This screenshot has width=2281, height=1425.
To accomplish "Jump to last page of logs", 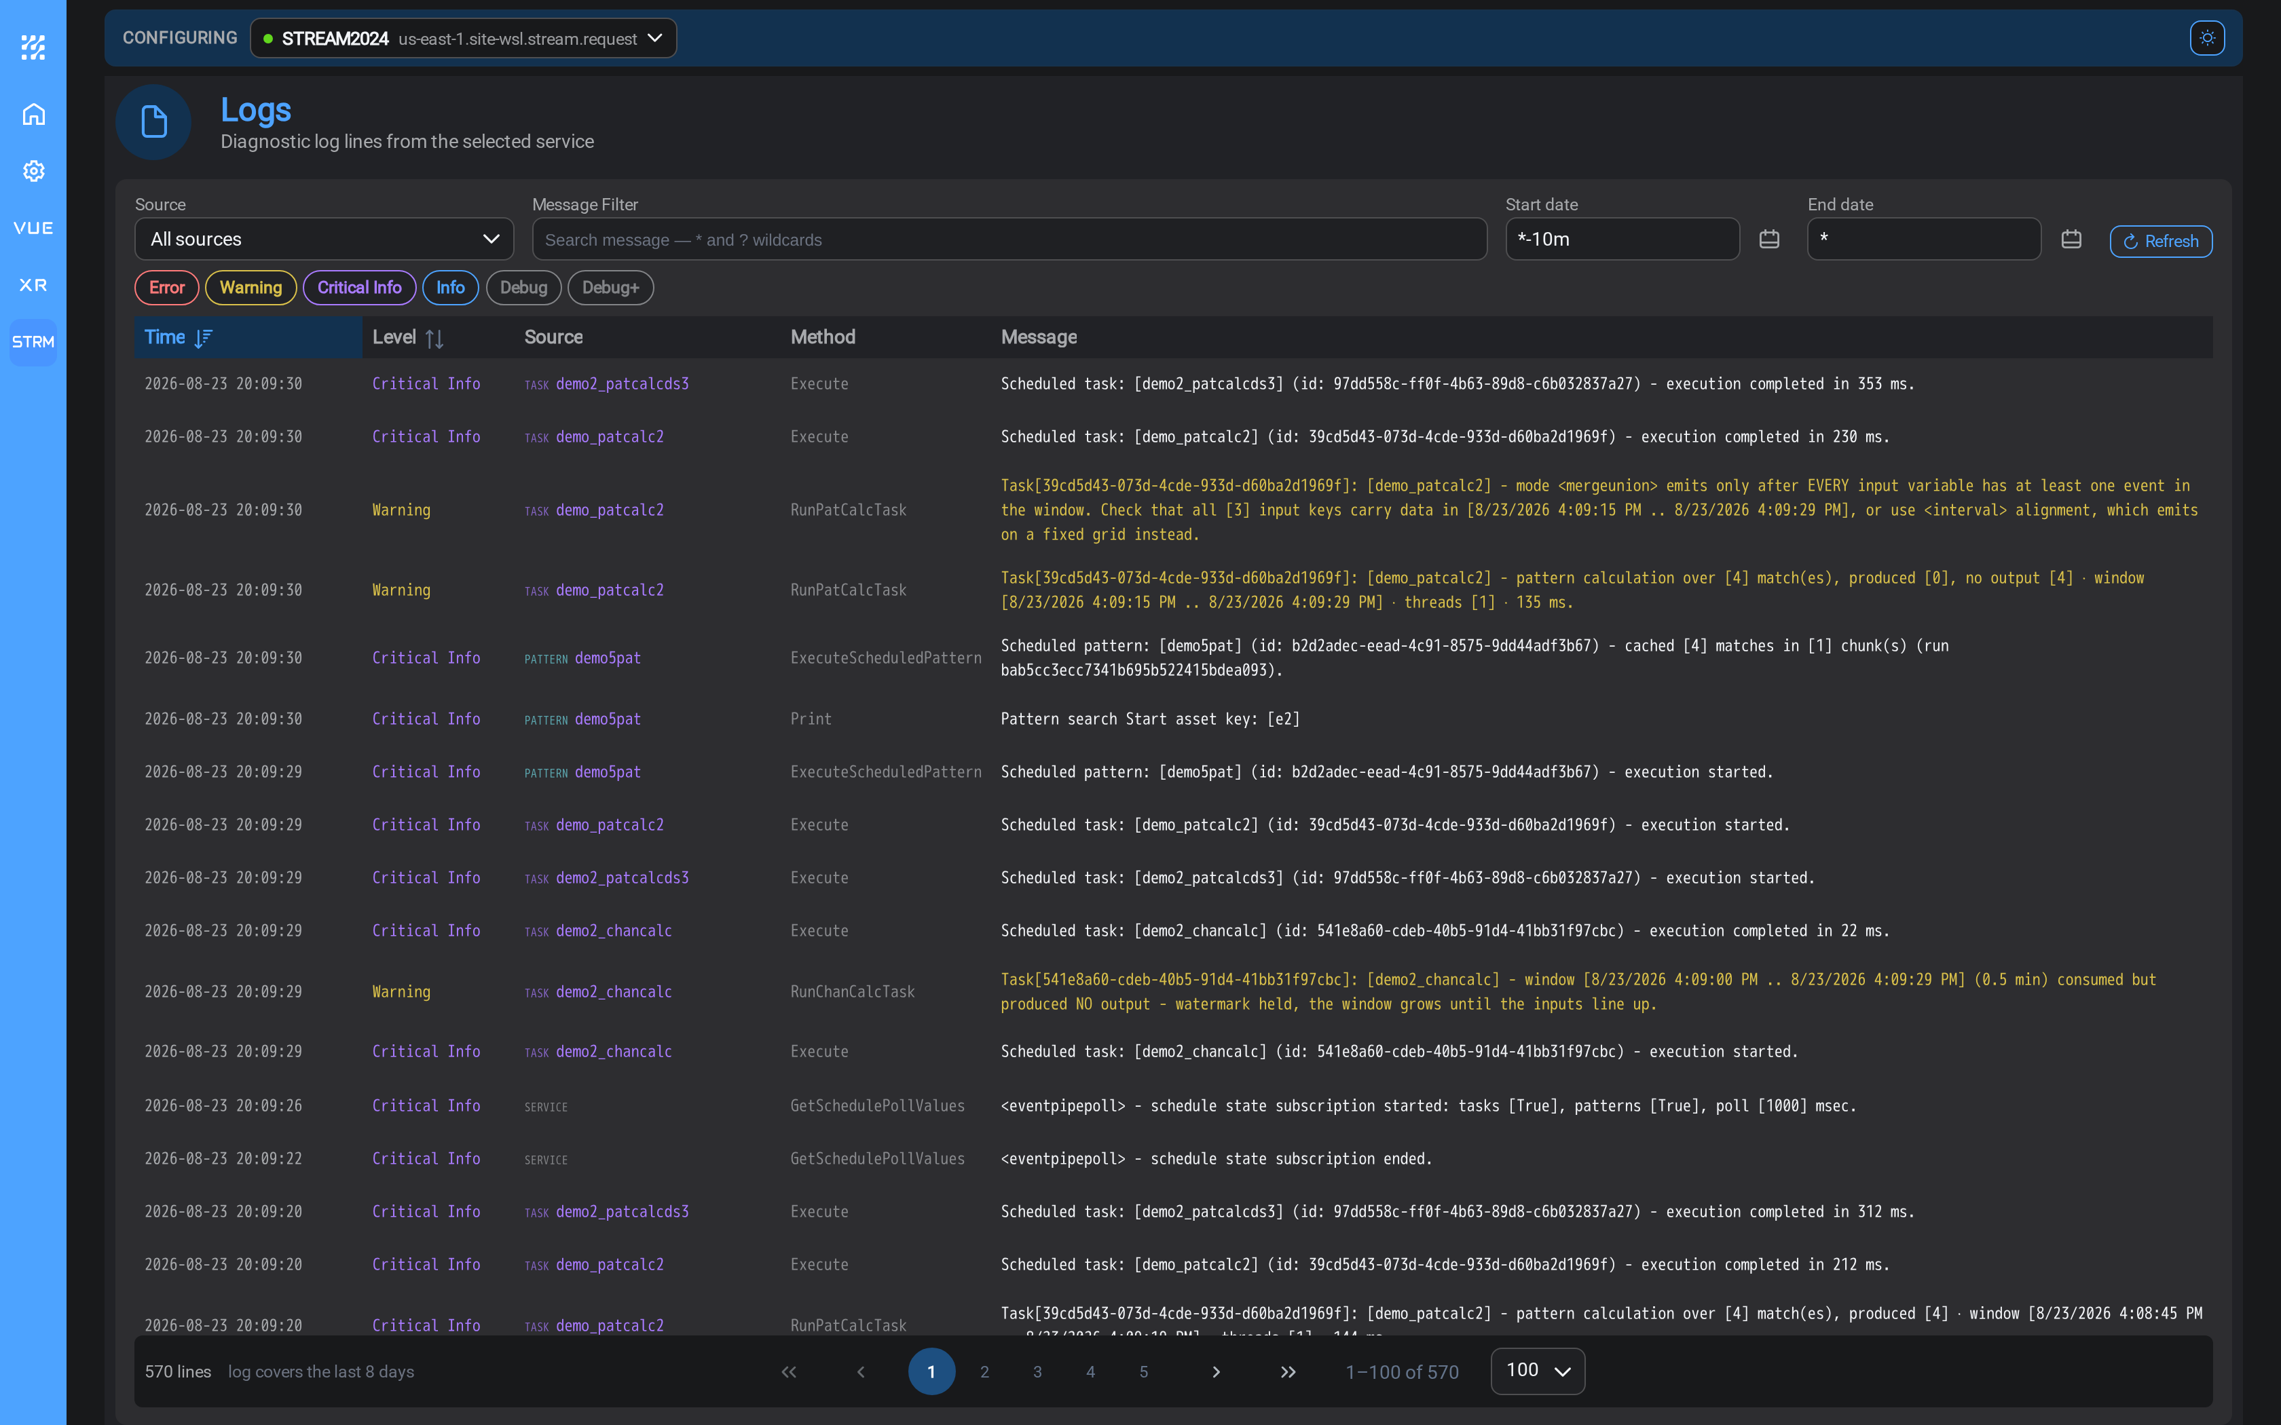I will (1288, 1372).
